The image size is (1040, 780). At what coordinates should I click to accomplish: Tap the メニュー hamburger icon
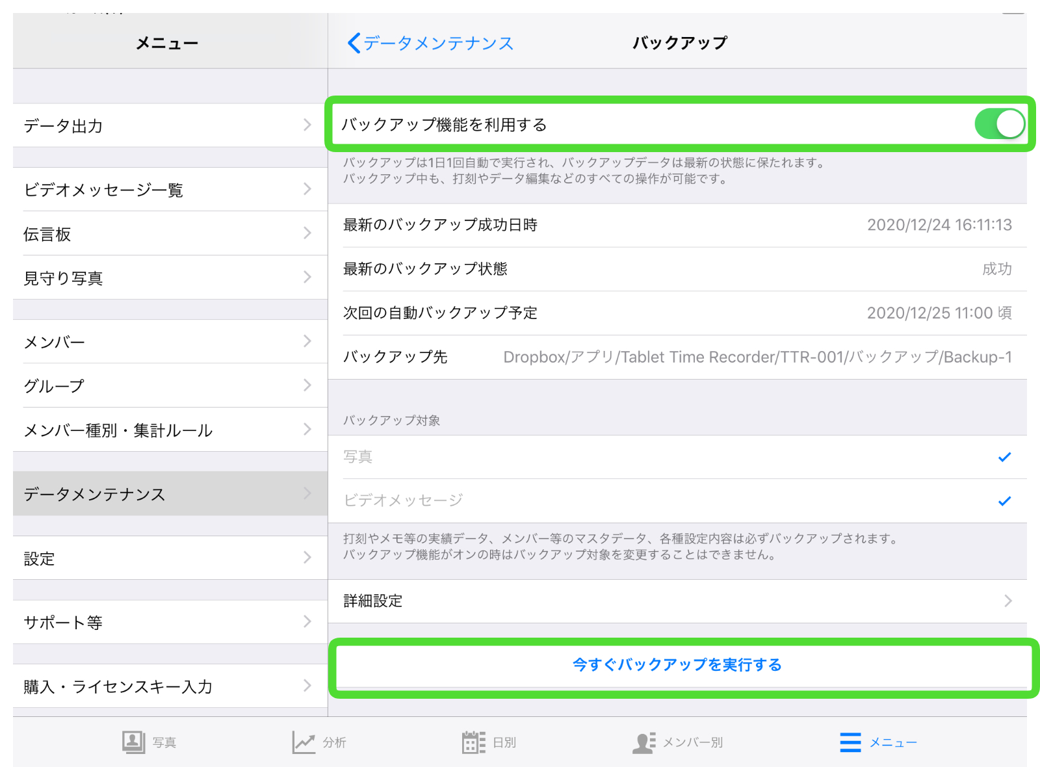(850, 742)
